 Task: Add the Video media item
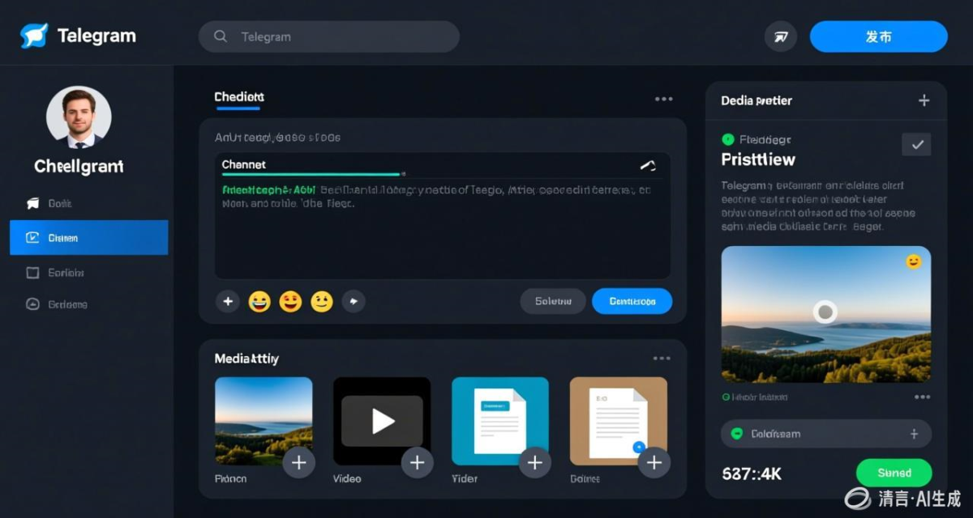(417, 462)
